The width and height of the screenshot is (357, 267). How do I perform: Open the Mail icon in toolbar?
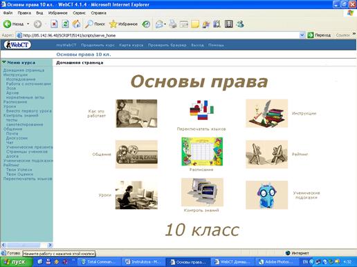[159, 24]
